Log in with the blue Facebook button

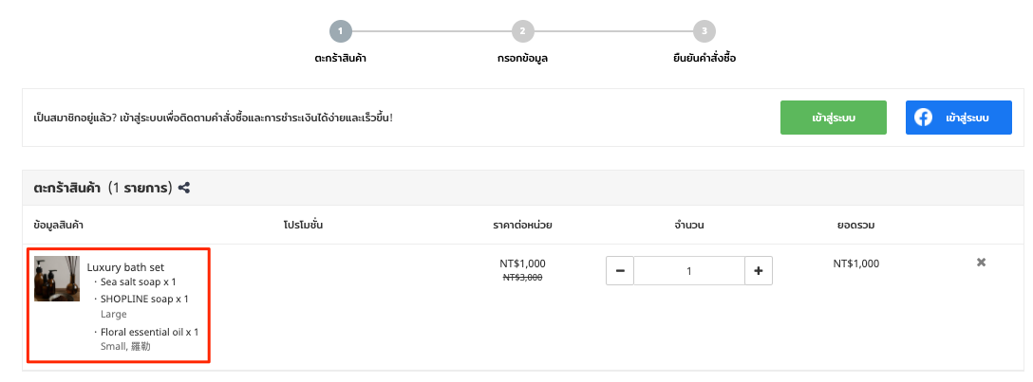point(959,118)
